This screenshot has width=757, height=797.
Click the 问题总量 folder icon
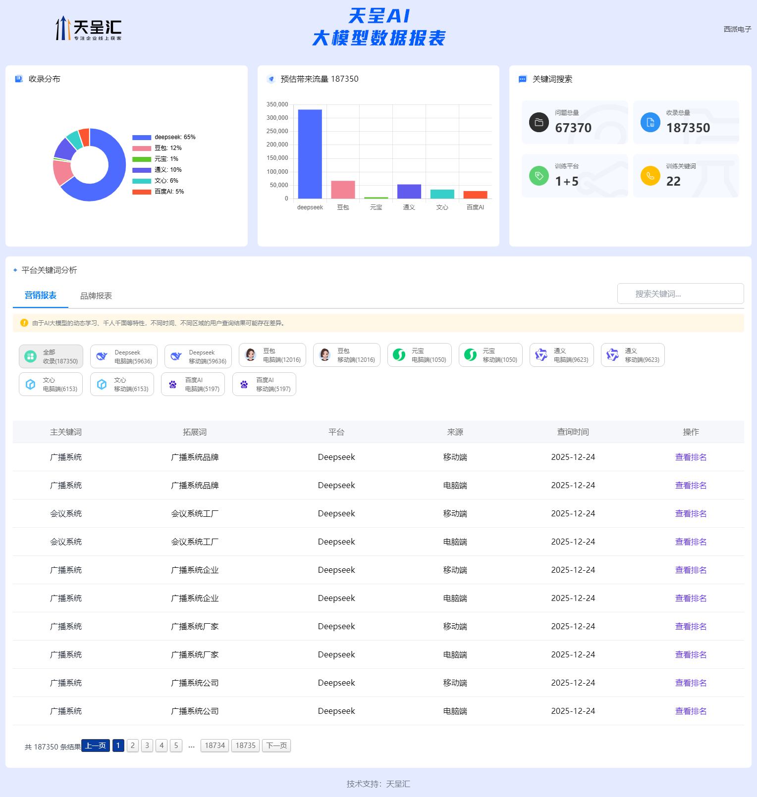(539, 122)
